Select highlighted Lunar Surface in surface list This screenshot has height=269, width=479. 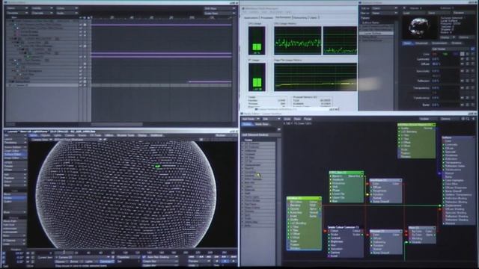click(x=376, y=33)
